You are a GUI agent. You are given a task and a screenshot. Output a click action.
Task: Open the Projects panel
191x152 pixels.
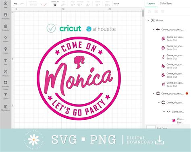click(x=6, y=28)
